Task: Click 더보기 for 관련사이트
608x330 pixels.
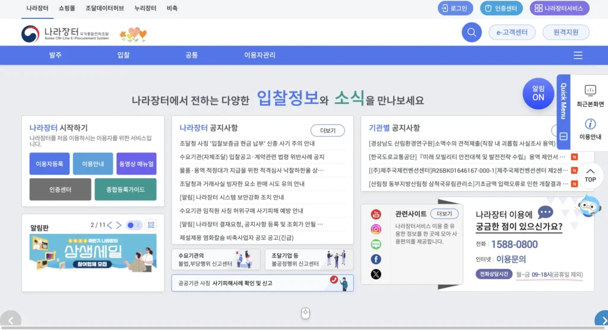Action: [444, 214]
